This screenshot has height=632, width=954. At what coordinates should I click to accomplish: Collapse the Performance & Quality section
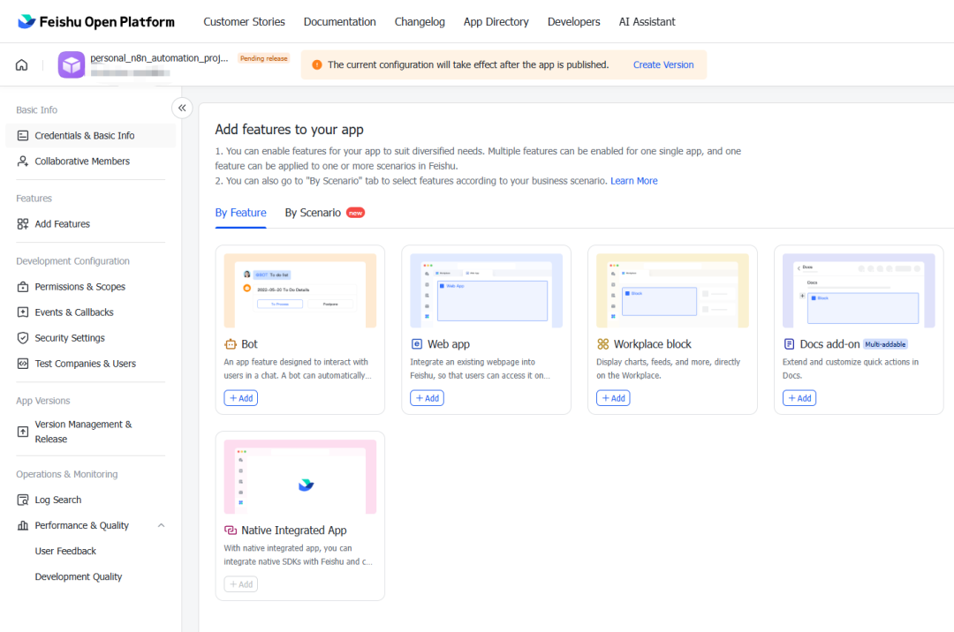[x=161, y=525]
